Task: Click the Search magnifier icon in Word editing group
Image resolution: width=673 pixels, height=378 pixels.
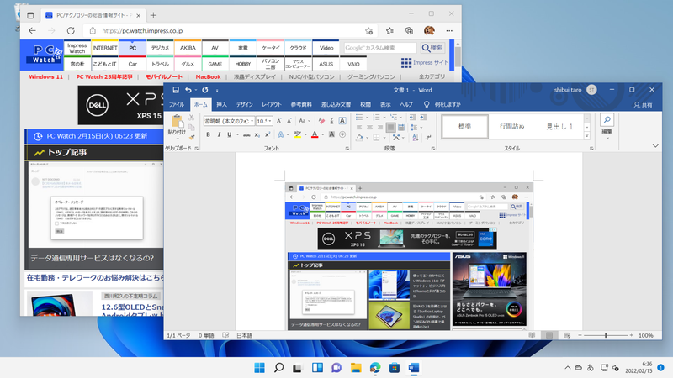Action: point(607,120)
